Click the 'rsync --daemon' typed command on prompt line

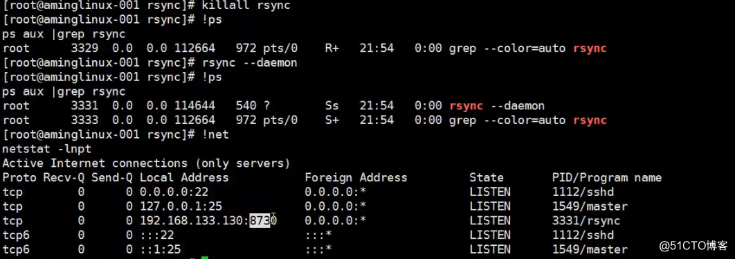pos(249,63)
